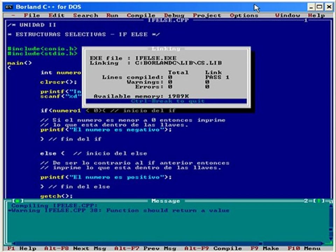
Task: Click F1 Help in the status bar
Action: 22,248
